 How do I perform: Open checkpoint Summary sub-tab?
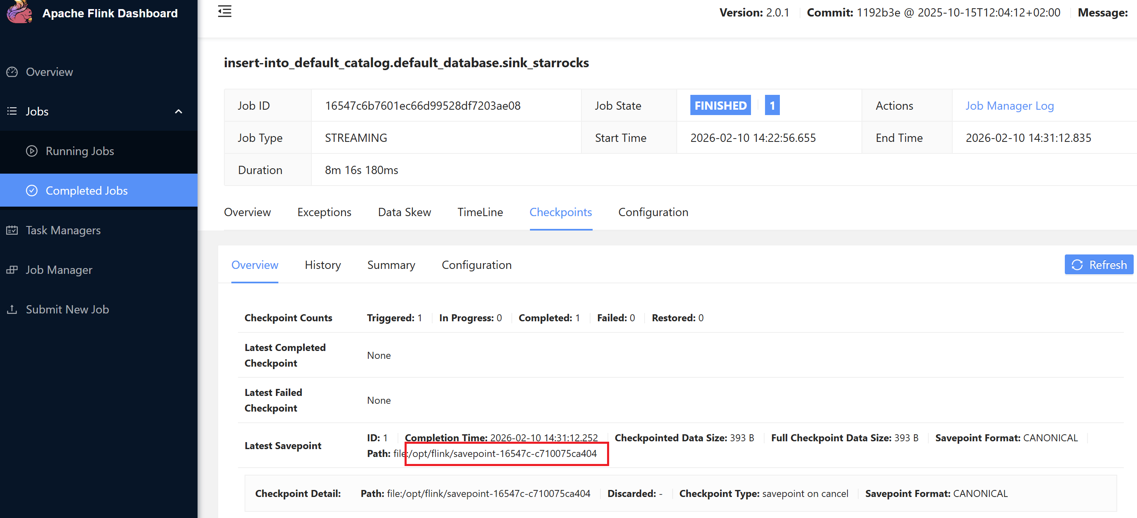[391, 265]
